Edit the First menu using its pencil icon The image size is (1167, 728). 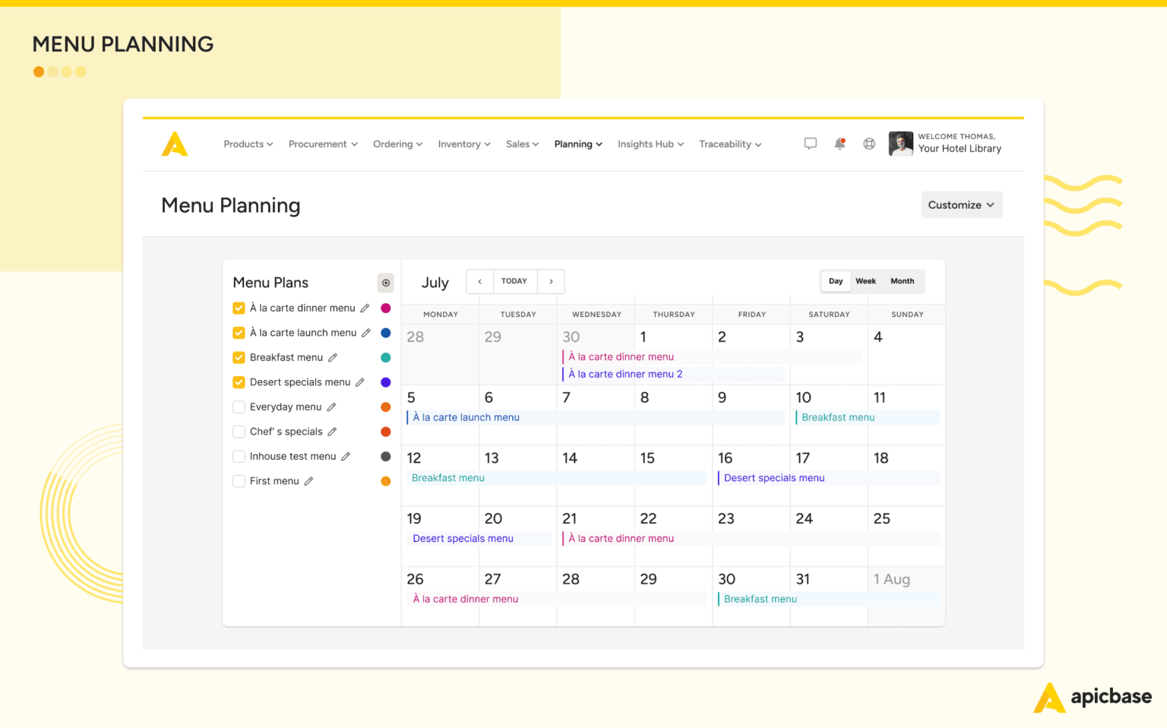(307, 480)
